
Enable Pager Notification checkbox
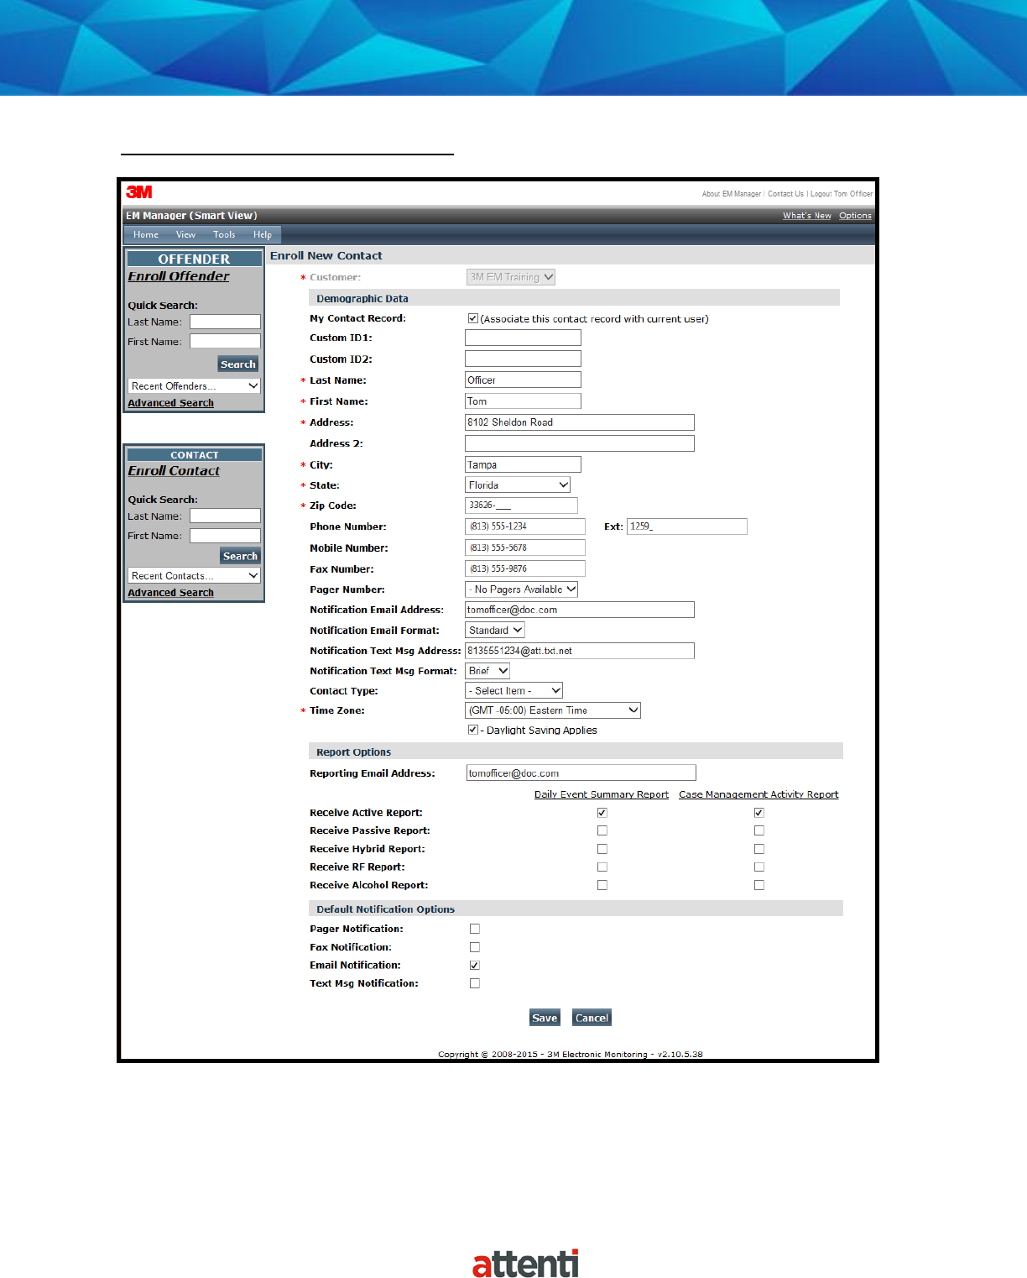[x=475, y=929]
